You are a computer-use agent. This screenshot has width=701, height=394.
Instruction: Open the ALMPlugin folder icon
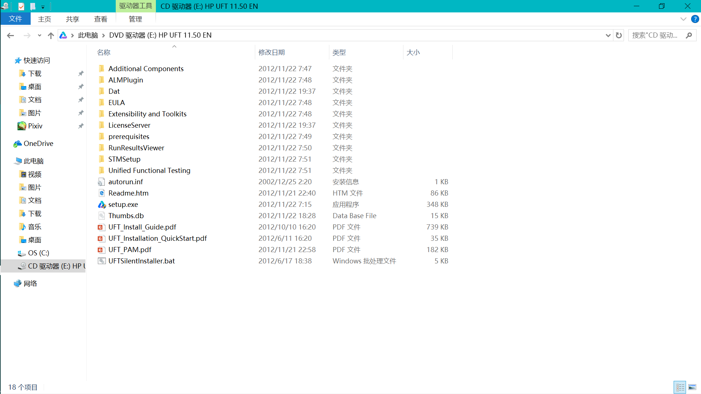click(101, 80)
